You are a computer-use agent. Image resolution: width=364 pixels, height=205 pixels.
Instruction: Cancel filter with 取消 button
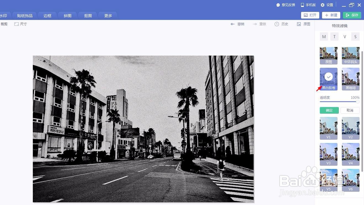tap(350, 110)
